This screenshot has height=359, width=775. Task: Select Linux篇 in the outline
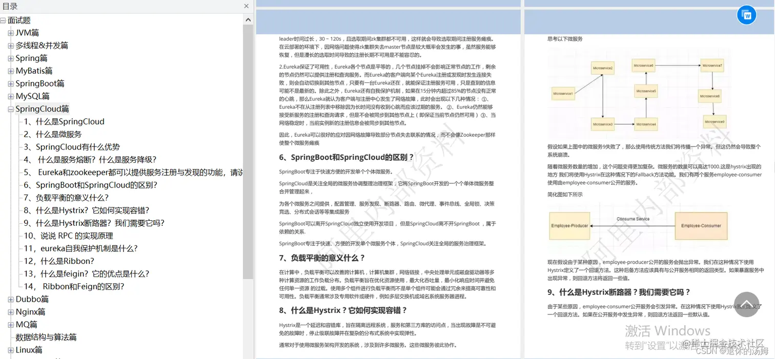pos(29,350)
